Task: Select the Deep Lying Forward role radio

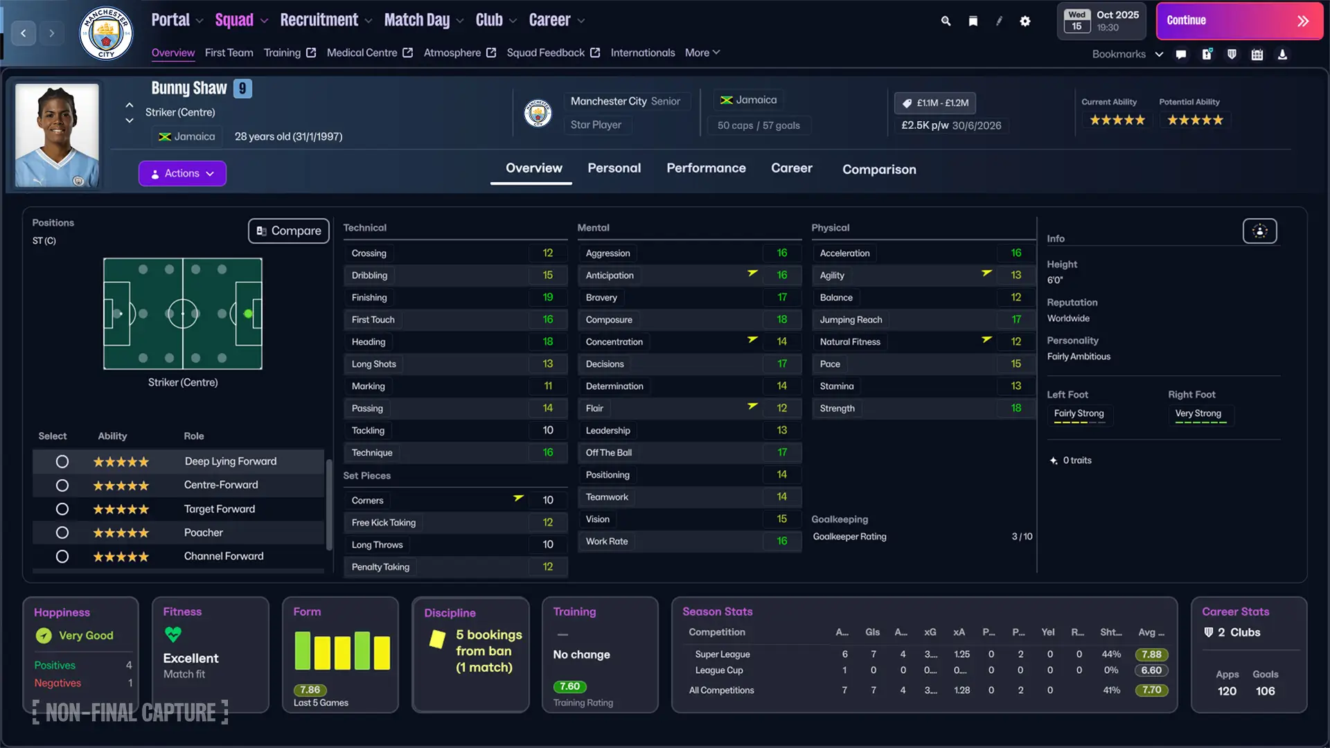Action: pos(62,461)
